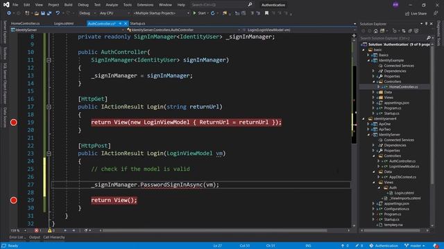The width and height of the screenshot is (444, 249).
Task: Click the Save All toolbar icon
Action: (x=49, y=13)
